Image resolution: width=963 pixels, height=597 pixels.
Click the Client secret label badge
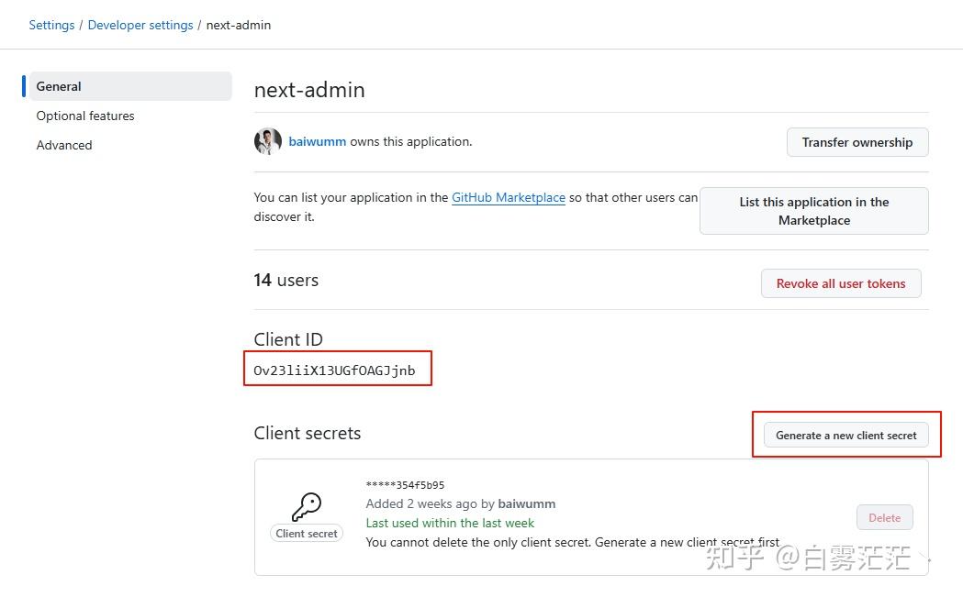point(306,533)
